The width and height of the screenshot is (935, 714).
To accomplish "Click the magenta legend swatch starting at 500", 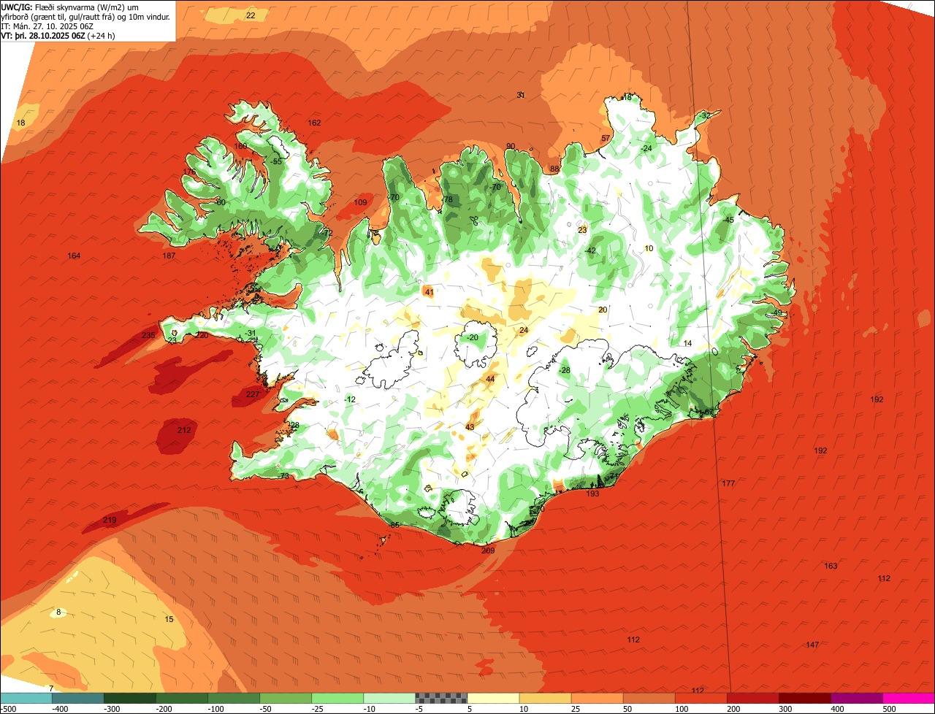I will click(909, 698).
